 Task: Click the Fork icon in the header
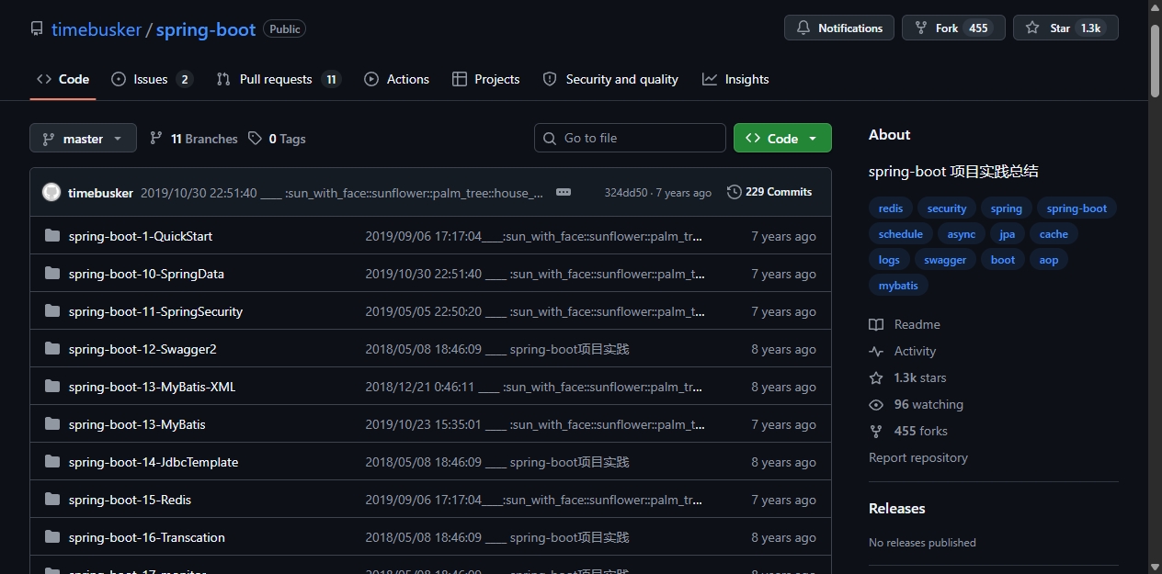[921, 28]
